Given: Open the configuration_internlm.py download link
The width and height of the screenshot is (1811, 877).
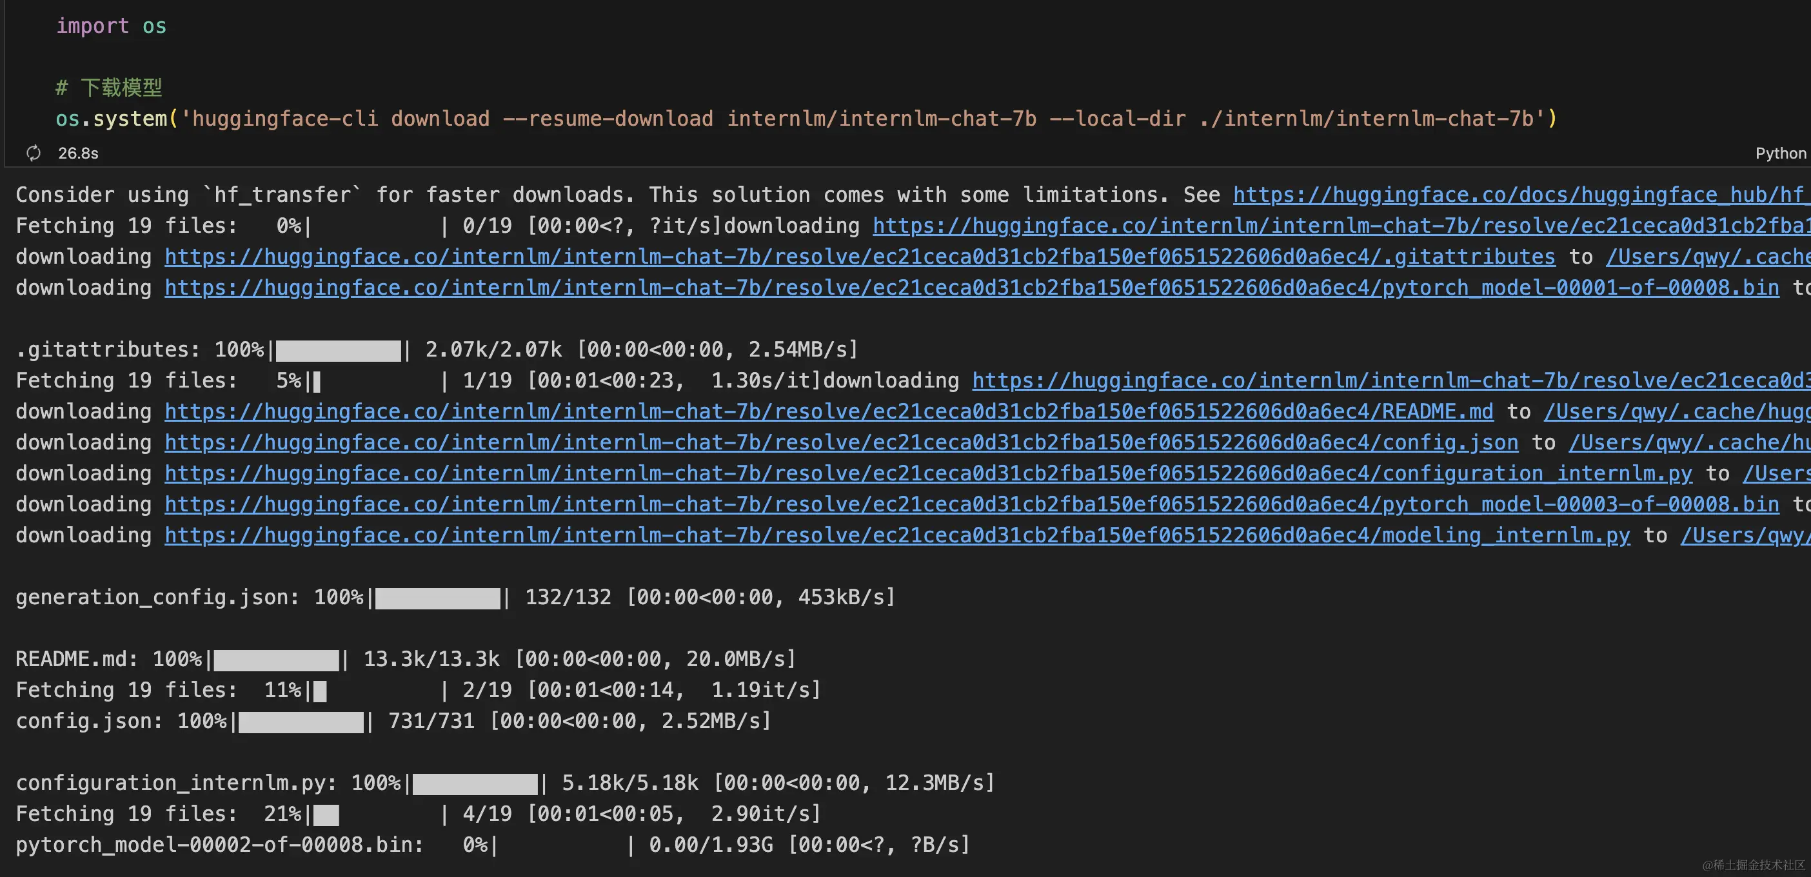Looking at the screenshot, I should tap(928, 473).
